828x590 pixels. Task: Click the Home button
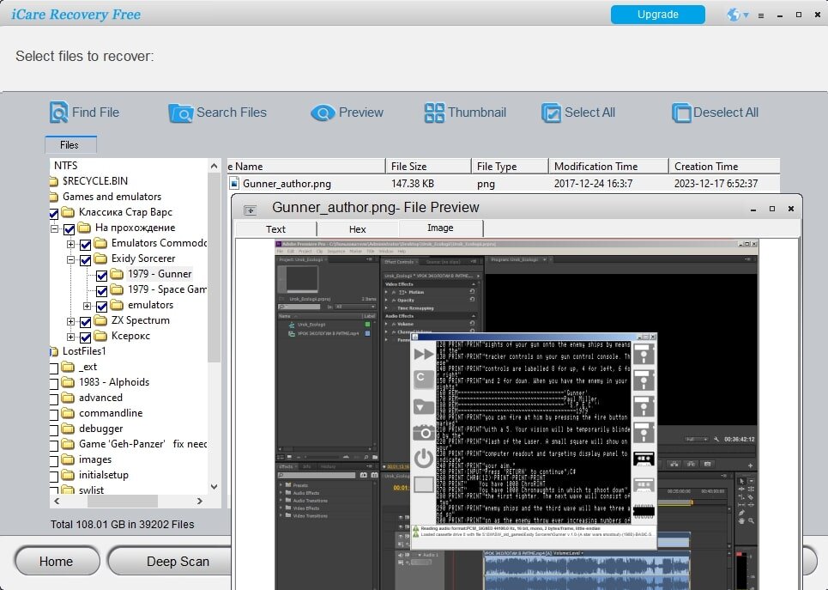click(x=57, y=561)
